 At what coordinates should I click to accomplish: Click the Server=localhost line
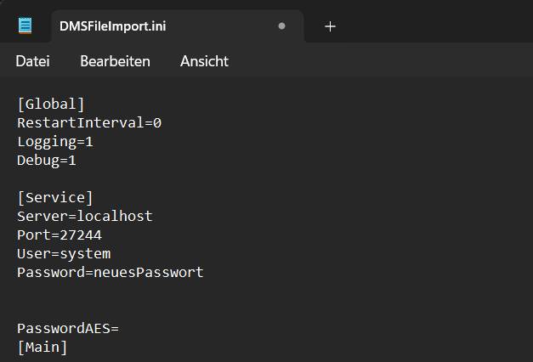[85, 216]
